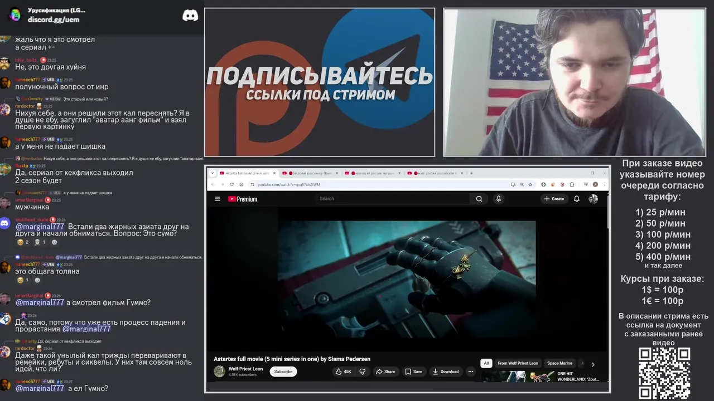Click the ПОДПИСЫВАЙТЕСЬ banner image

click(320, 82)
